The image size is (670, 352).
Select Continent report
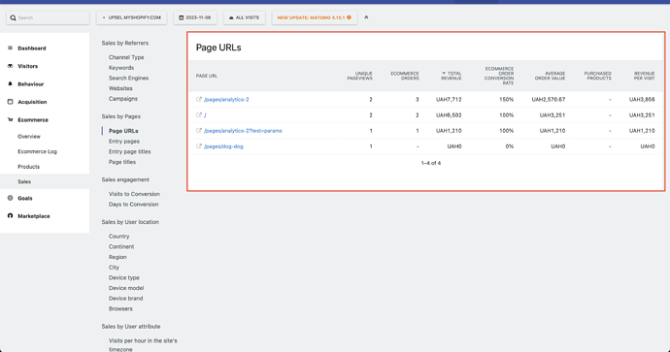click(x=121, y=246)
